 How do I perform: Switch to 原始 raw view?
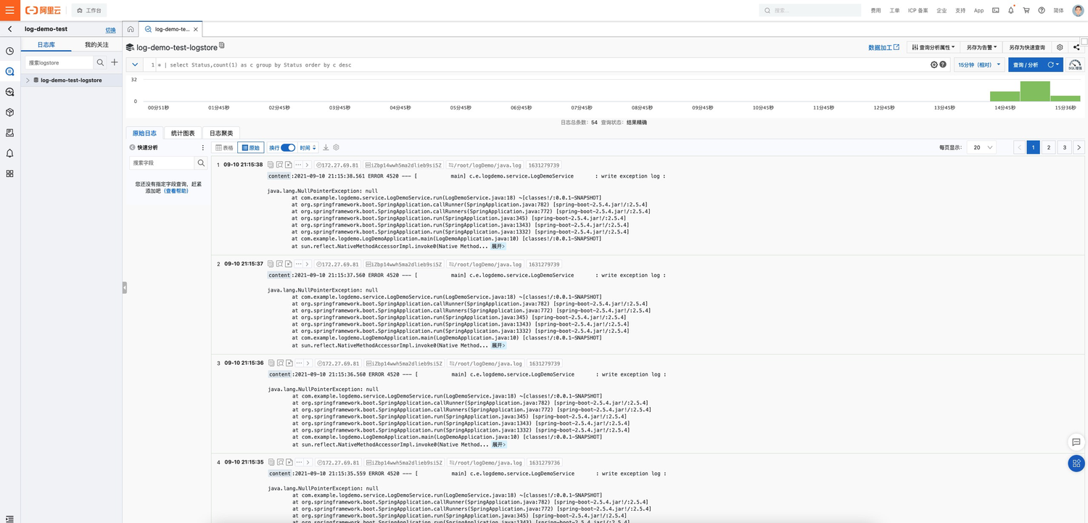(251, 147)
